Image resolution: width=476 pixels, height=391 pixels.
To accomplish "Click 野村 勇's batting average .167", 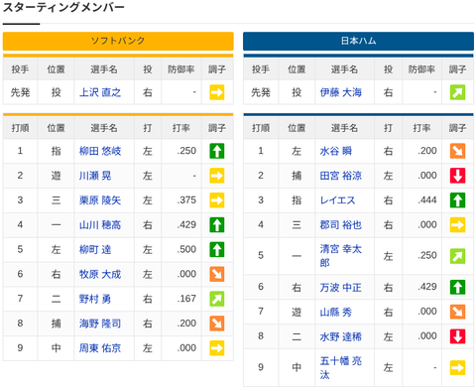I will click(186, 299).
